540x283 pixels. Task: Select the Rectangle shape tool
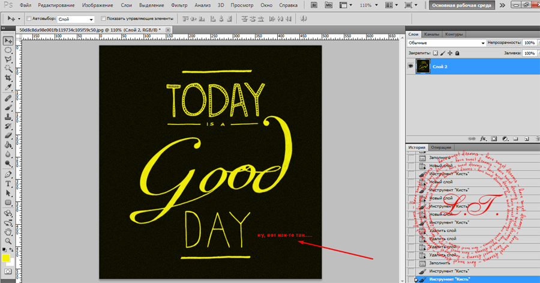click(8, 202)
